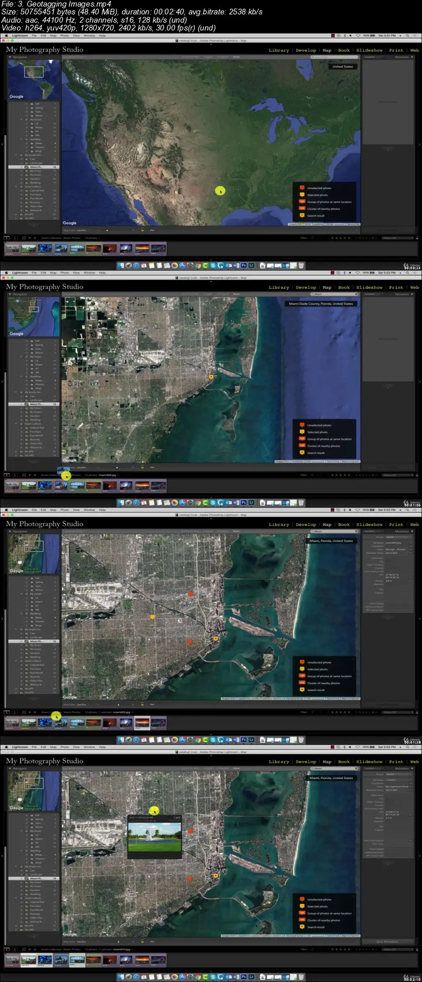This screenshot has height=982, width=422.
Task: Switch to the Develop module in the second frame
Action: (x=306, y=287)
